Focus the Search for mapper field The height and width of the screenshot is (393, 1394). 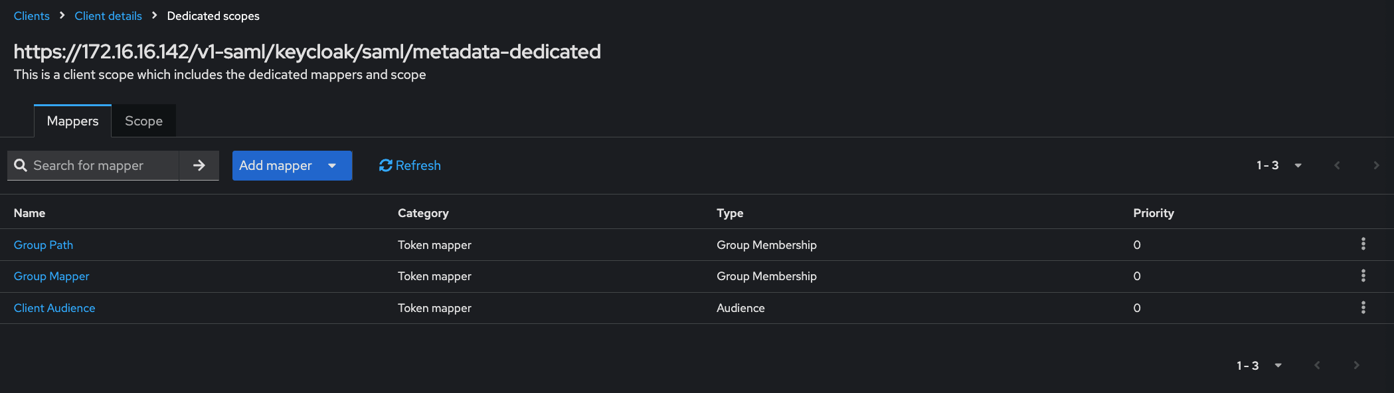pos(100,165)
